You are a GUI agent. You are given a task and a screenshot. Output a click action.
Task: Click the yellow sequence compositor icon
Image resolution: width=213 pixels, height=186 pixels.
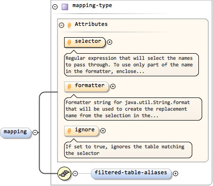(65, 173)
